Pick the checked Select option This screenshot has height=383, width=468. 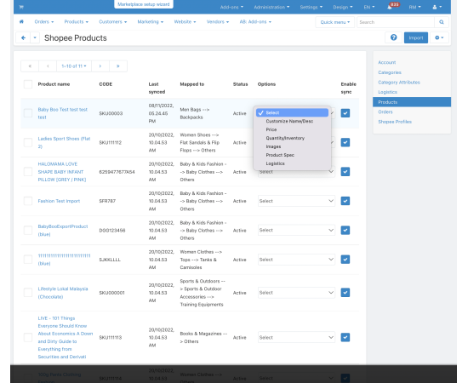(x=292, y=112)
